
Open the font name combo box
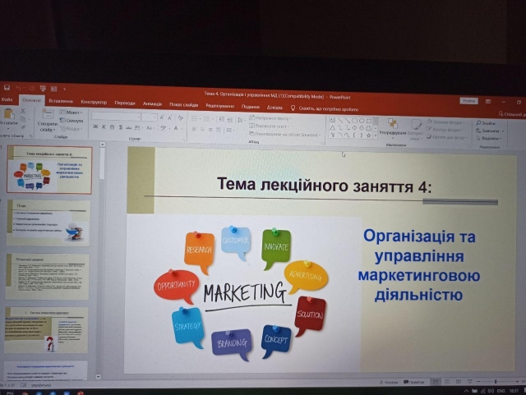point(116,117)
